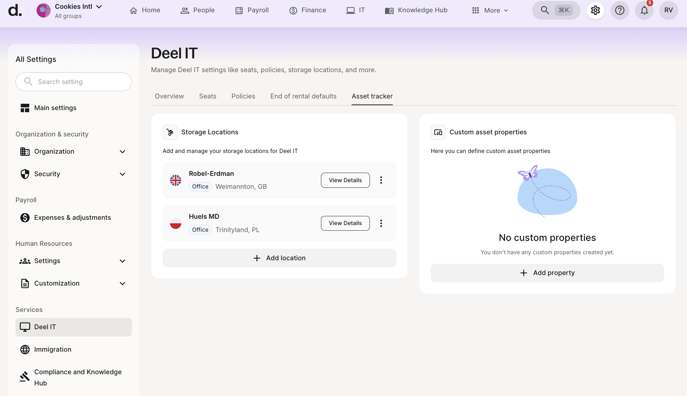Open Robel-Erdman three-dot options menu

[381, 180]
